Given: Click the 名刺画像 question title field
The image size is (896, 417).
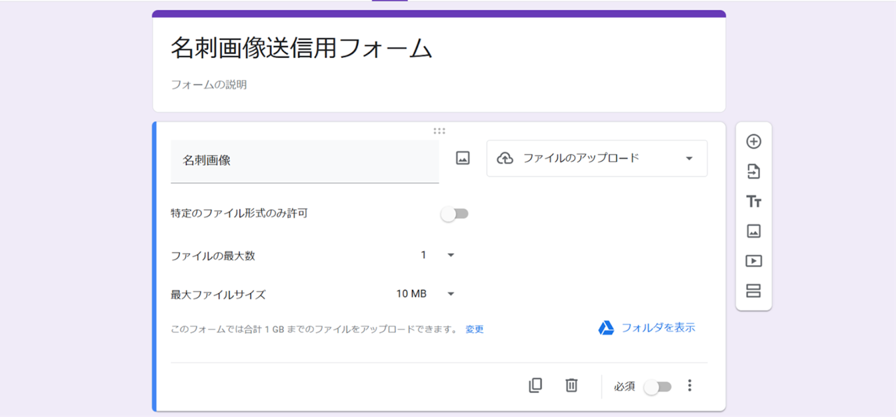Looking at the screenshot, I should point(305,161).
